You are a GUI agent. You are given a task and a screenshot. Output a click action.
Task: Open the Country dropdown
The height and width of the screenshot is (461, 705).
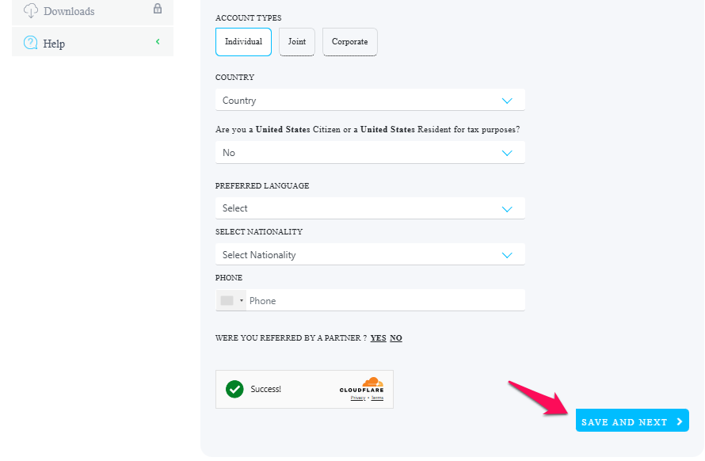point(370,100)
